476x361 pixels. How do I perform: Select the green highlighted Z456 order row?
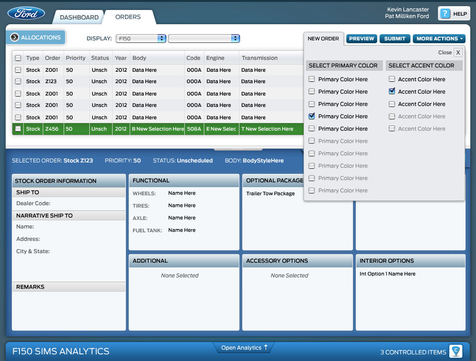click(x=157, y=129)
